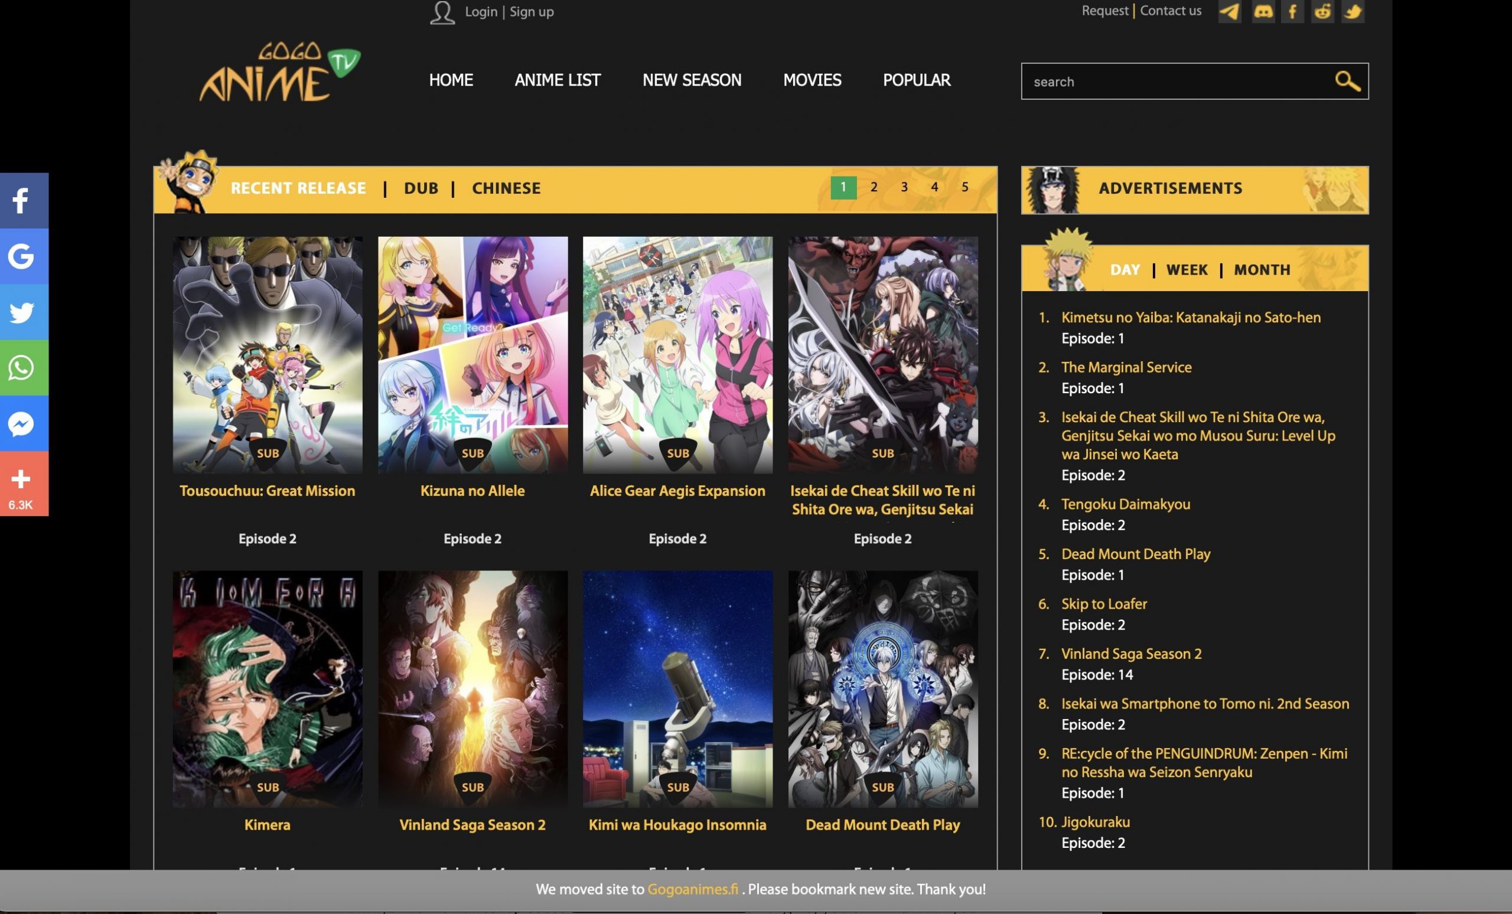Select the CHINESE filter toggle
The height and width of the screenshot is (914, 1512).
(506, 188)
